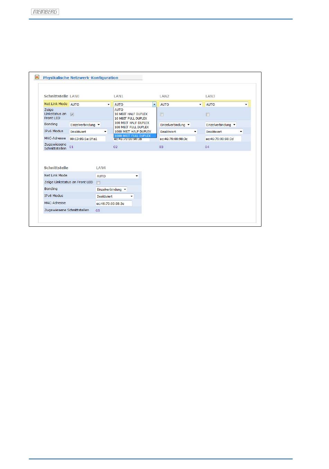The image size is (329, 469).
Task: Open LAN4 Bonding Einzelverbindung dropdown
Action: coord(112,189)
